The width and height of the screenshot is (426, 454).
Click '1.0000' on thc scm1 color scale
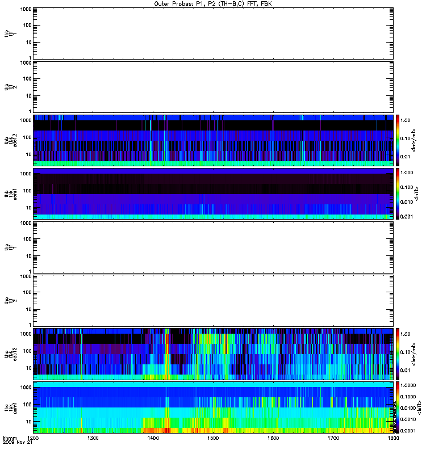coord(408,385)
